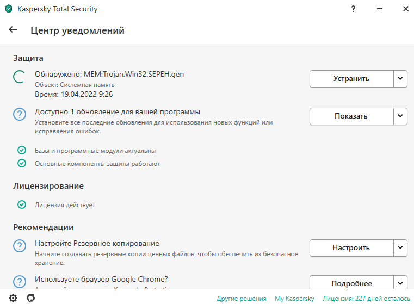Click the Kaspersky shield logo icon
This screenshot has width=414, height=304.
pos(8,9)
